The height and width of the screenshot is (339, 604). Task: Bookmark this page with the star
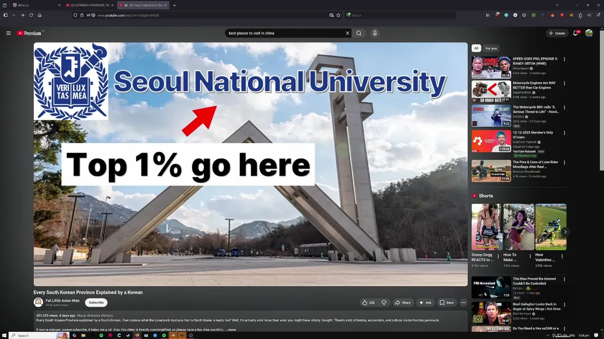(x=338, y=15)
